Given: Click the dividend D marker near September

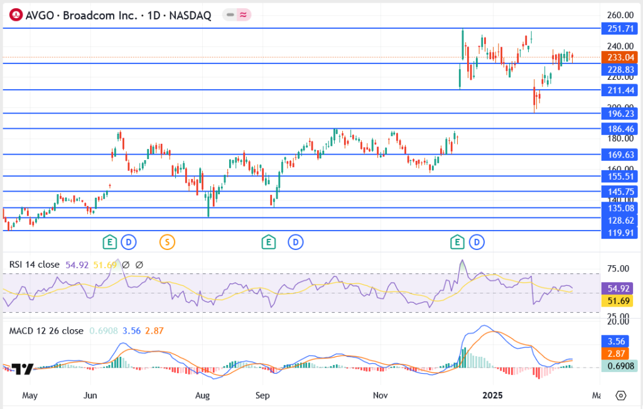Looking at the screenshot, I should coord(295,241).
